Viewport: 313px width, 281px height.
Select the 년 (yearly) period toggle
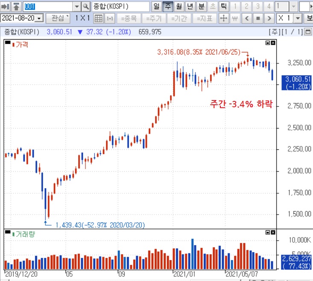[190, 6]
